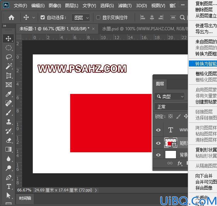Switch to 水墨.psd document tab
Image resolution: width=217 pixels, height=206 pixels.
coord(143,29)
